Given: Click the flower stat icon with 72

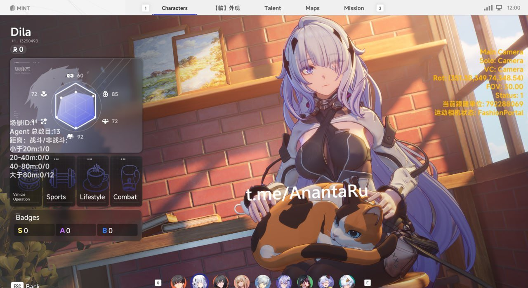Looking at the screenshot, I should (x=44, y=94).
